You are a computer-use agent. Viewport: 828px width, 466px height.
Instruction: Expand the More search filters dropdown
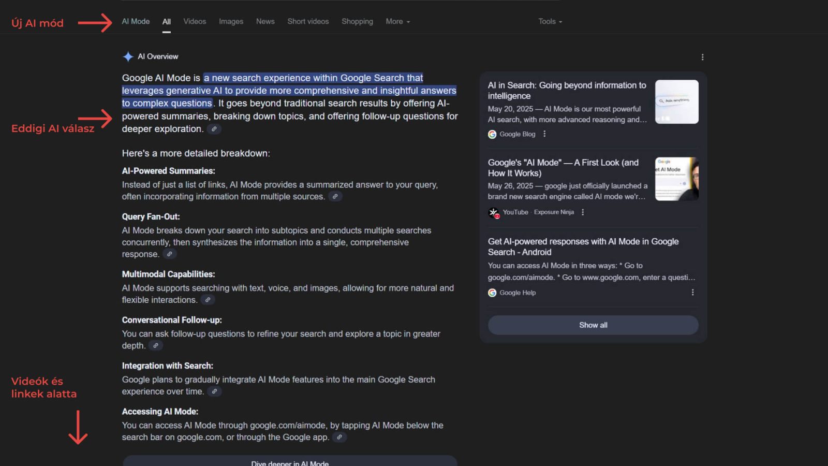click(x=397, y=22)
